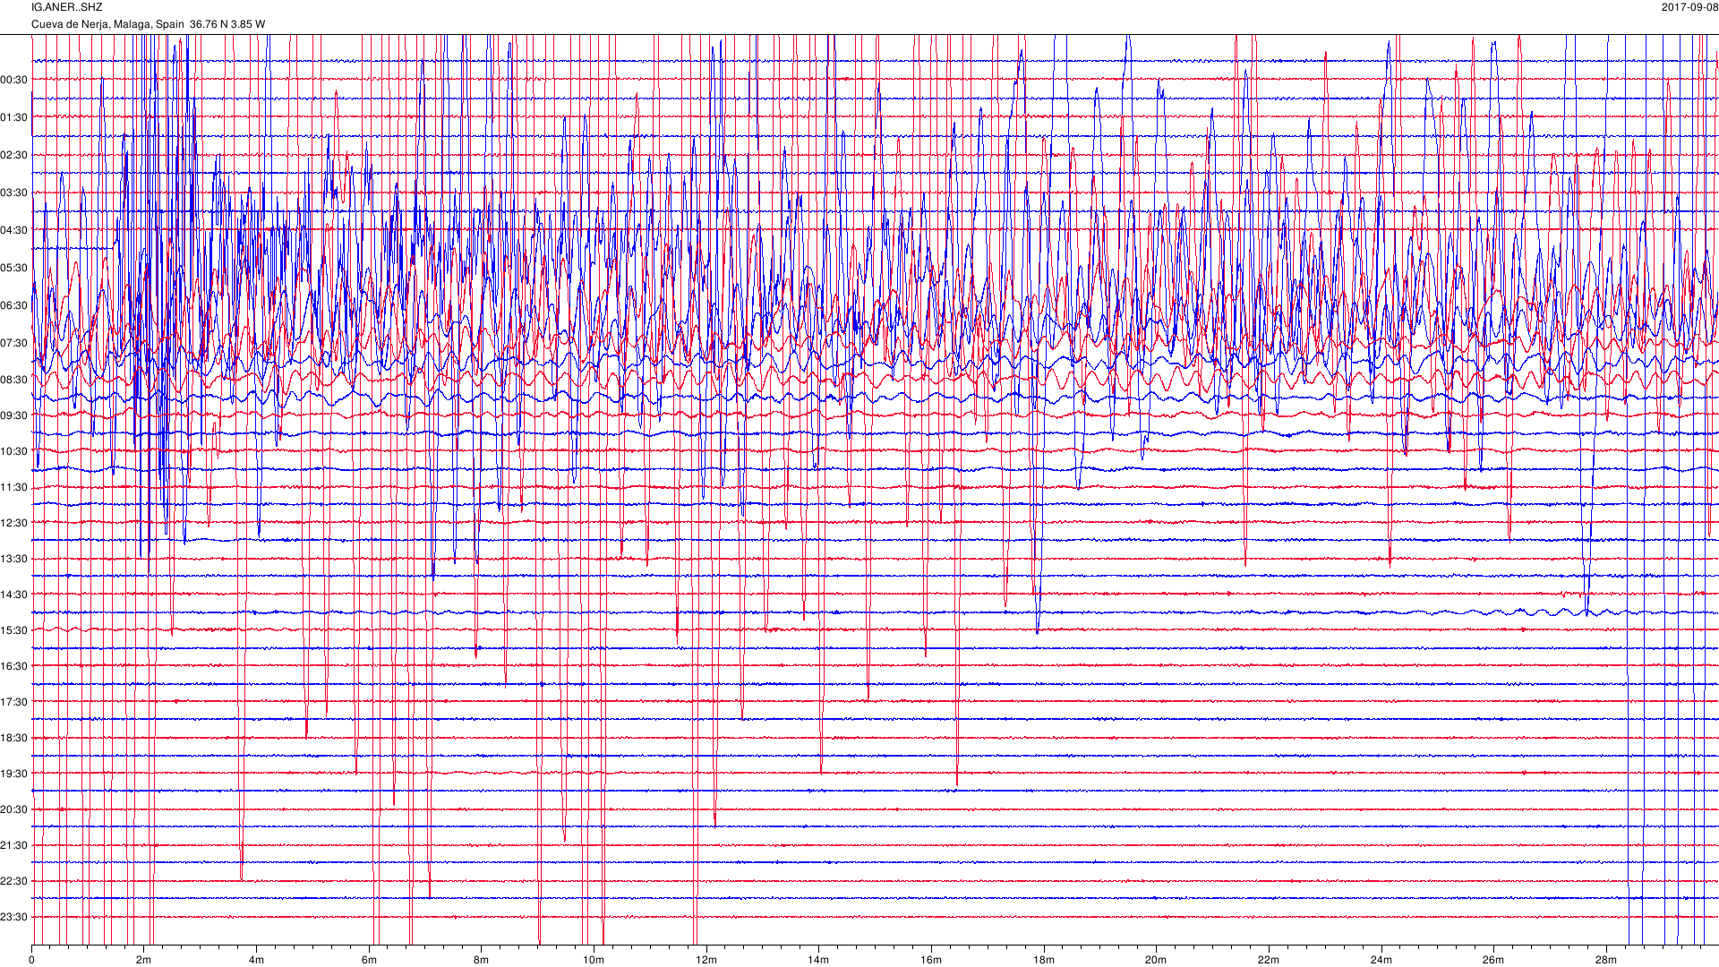Click the 0 minute axis label
The height and width of the screenshot is (967, 1719).
(x=31, y=960)
